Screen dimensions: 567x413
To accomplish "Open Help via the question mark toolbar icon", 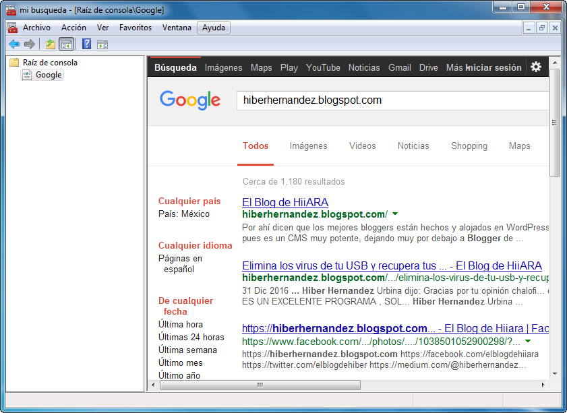I will (86, 44).
